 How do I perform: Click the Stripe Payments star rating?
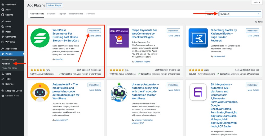click(117, 70)
